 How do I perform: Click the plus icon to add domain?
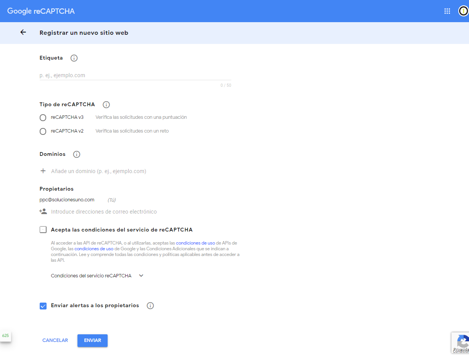pos(43,171)
